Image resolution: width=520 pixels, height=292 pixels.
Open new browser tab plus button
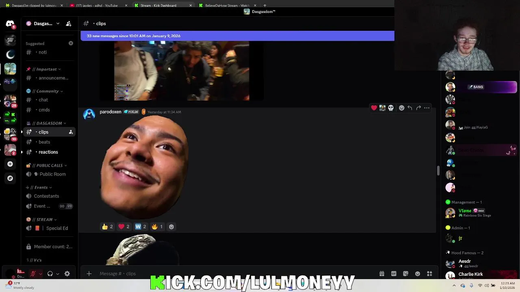pyautogui.click(x=265, y=5)
